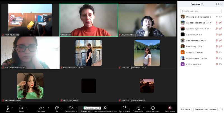This screenshot has height=113, width=224.
Task: Select Анастасія Прокопенко ТХ-4-4 in participant list
Action: point(201,23)
